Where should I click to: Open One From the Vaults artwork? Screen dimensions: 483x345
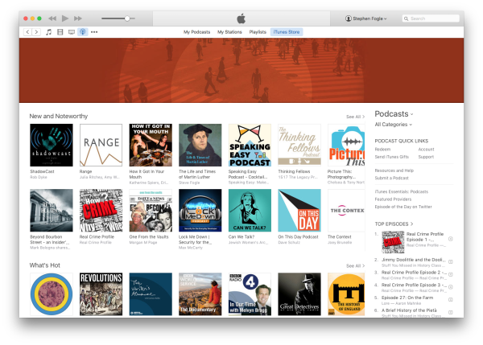click(x=151, y=211)
